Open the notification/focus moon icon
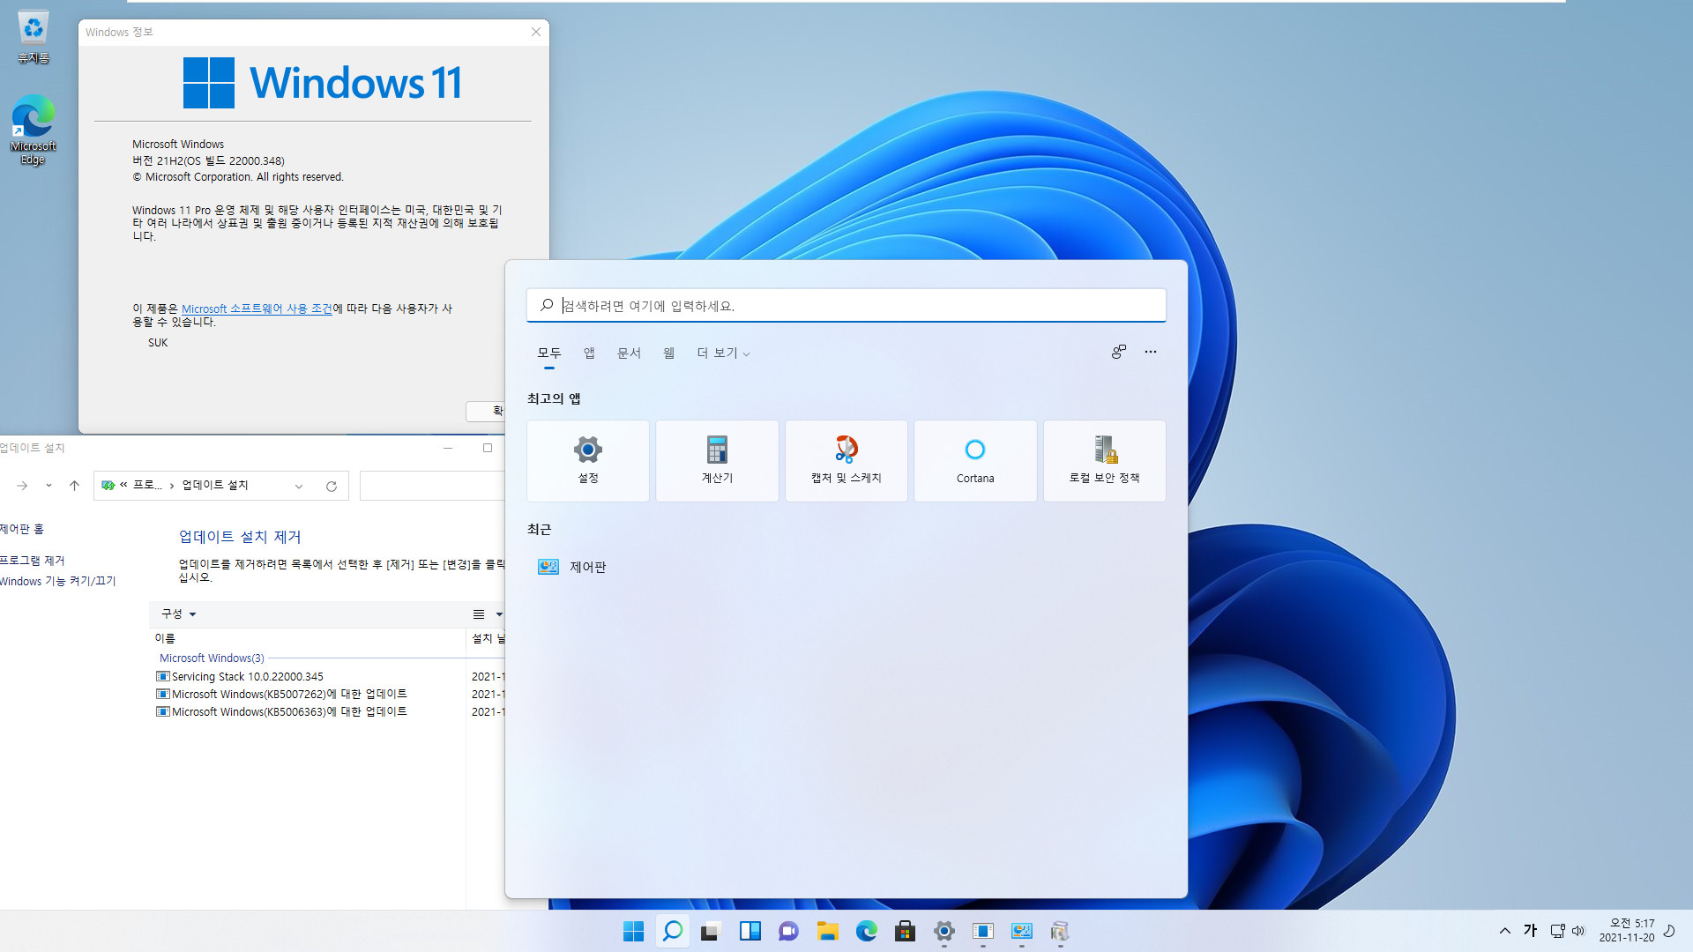 point(1669,931)
